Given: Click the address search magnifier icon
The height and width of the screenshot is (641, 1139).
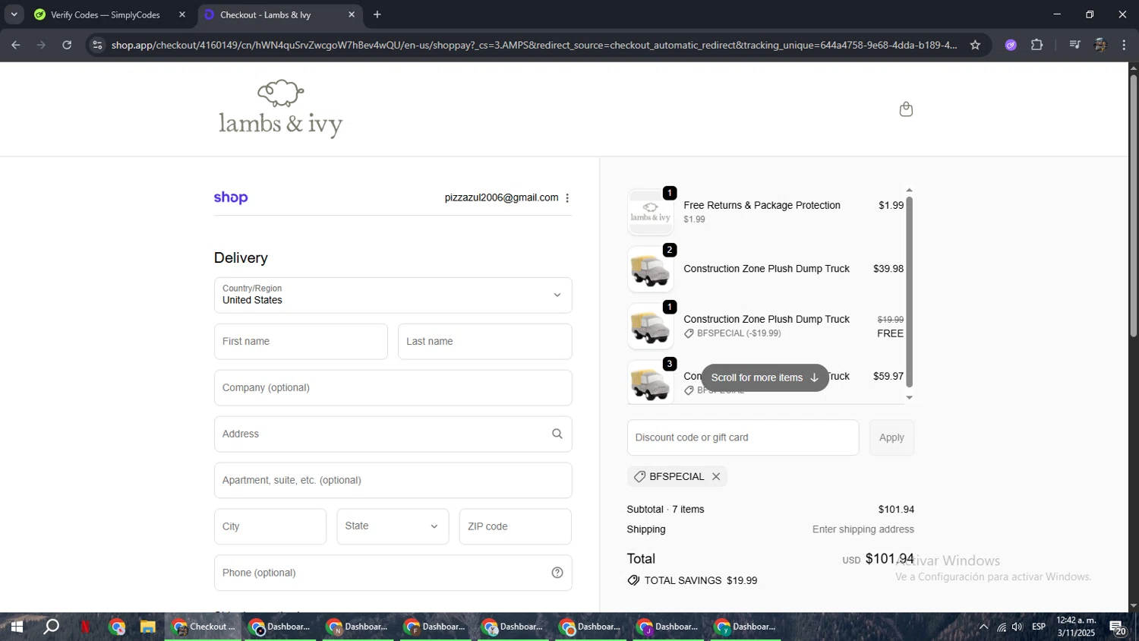Looking at the screenshot, I should 557,434.
